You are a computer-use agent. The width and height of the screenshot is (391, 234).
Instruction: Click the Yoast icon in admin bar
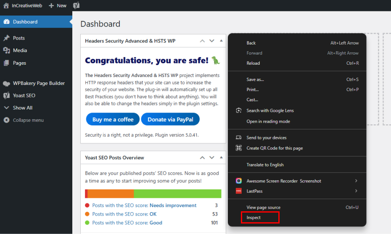point(76,5)
